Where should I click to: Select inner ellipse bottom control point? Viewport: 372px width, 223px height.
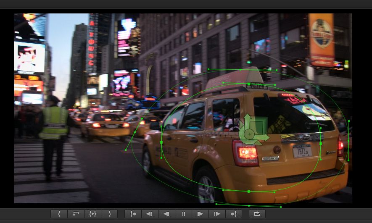click(249, 192)
